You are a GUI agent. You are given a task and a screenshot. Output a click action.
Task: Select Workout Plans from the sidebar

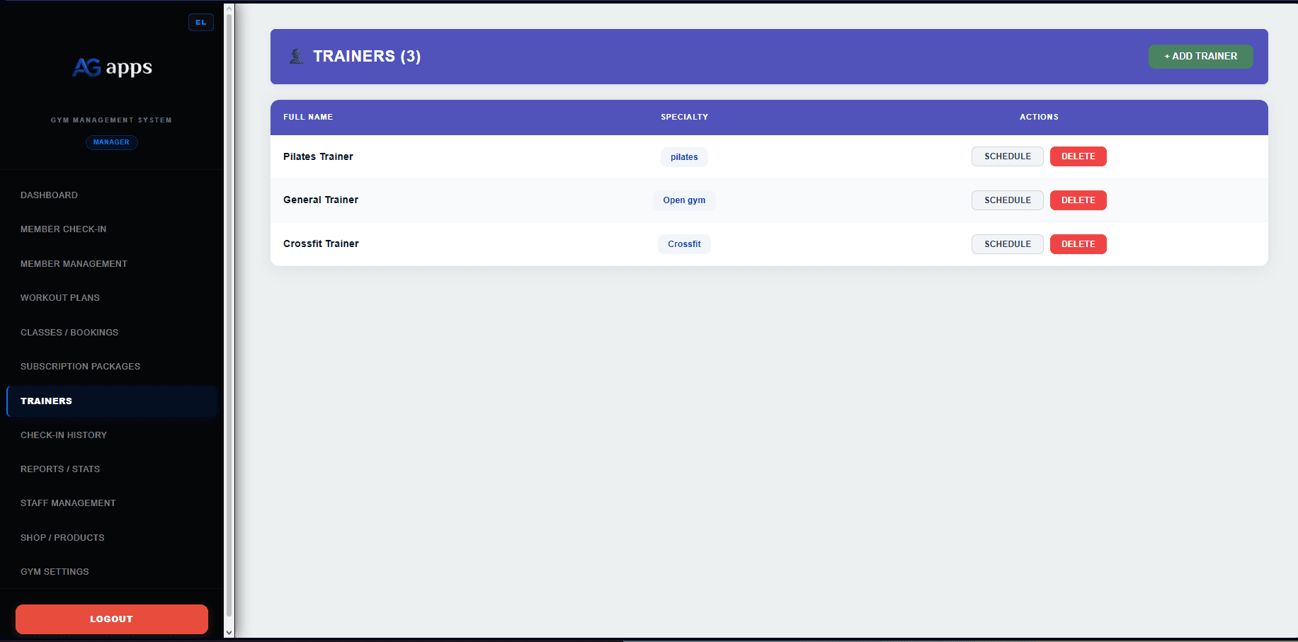tap(59, 298)
